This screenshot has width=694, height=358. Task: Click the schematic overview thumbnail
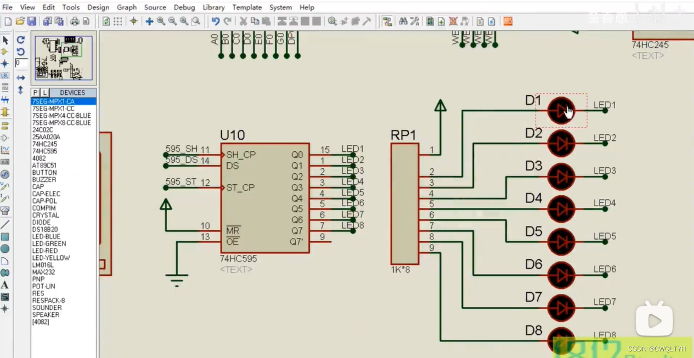tap(64, 58)
